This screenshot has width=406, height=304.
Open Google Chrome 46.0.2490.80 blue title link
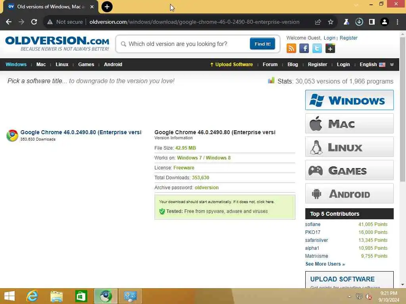coord(81,132)
